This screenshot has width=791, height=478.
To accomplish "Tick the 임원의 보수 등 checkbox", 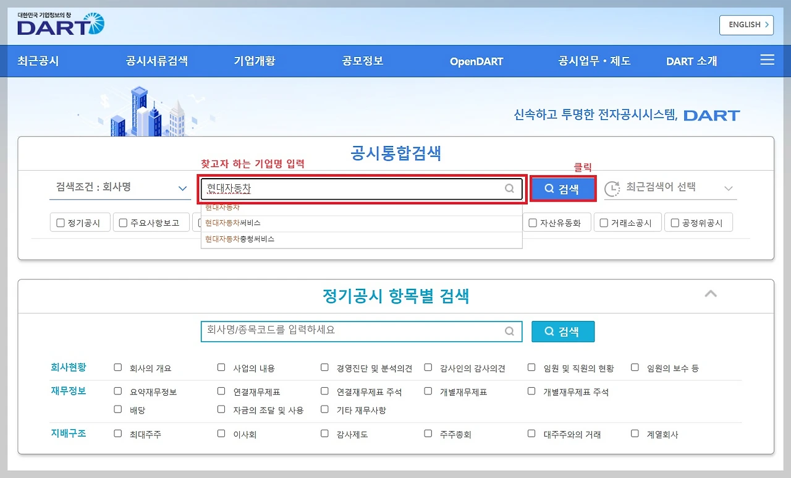I will (635, 367).
